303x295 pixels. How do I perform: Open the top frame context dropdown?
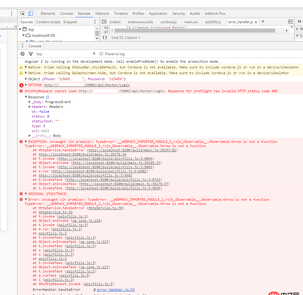93,54
